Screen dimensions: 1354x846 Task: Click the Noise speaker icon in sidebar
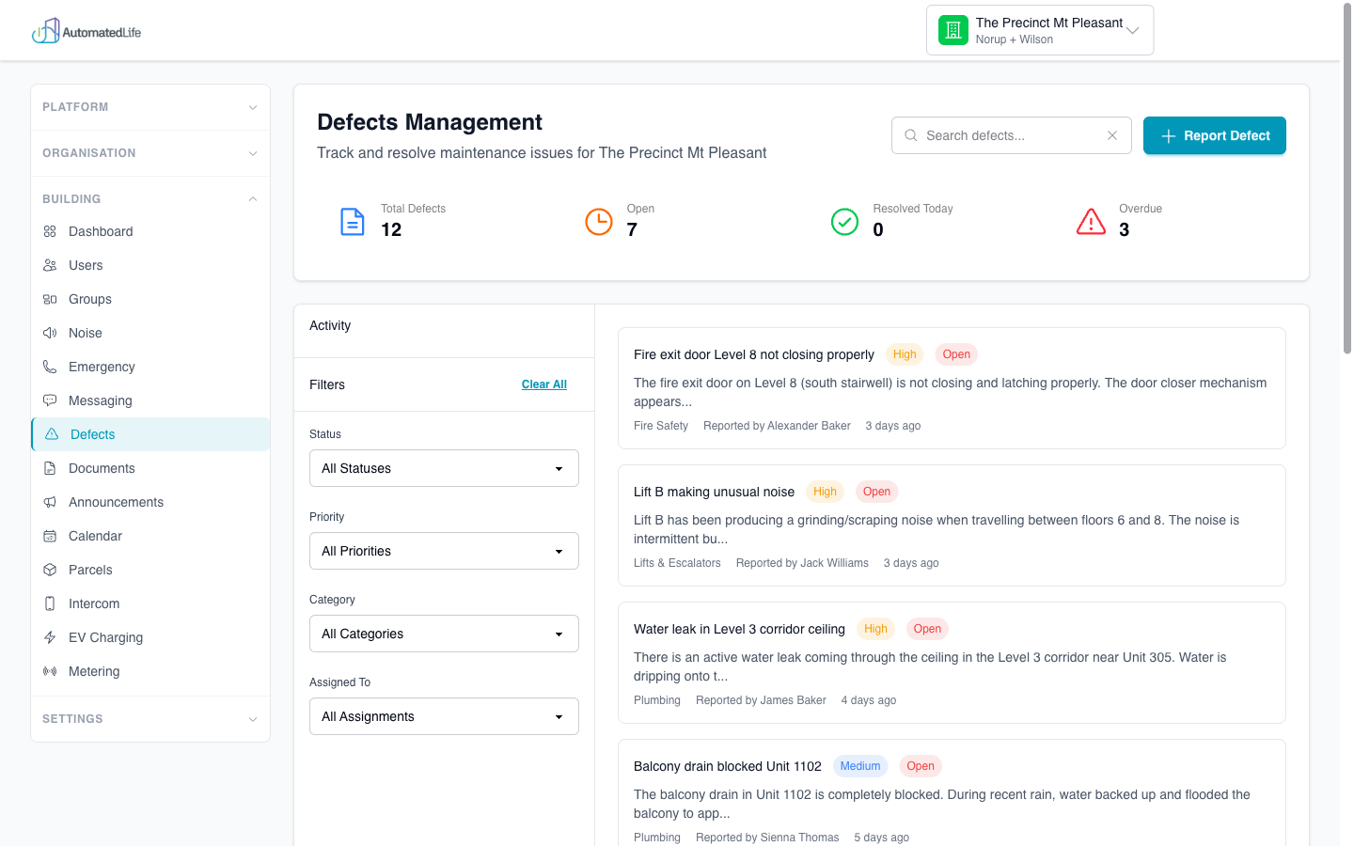tap(50, 333)
